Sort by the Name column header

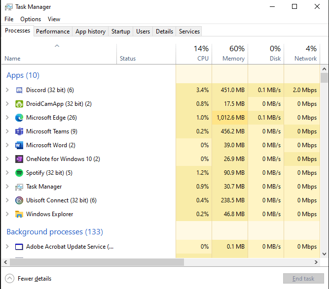click(x=59, y=54)
